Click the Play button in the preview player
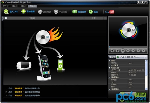This screenshot has width=150, height=103. pos(123,51)
